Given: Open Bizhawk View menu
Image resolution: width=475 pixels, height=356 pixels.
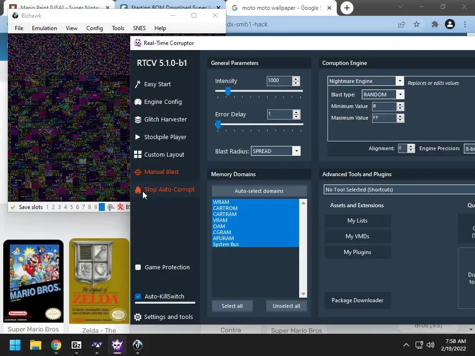Looking at the screenshot, I should (71, 28).
